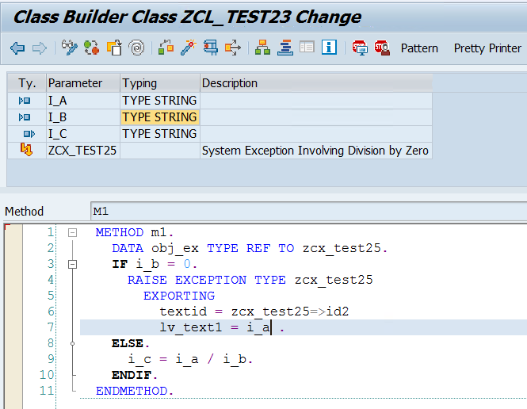Set an external breakpoint with stop-user icon
This screenshot has height=409, width=527.
(382, 48)
